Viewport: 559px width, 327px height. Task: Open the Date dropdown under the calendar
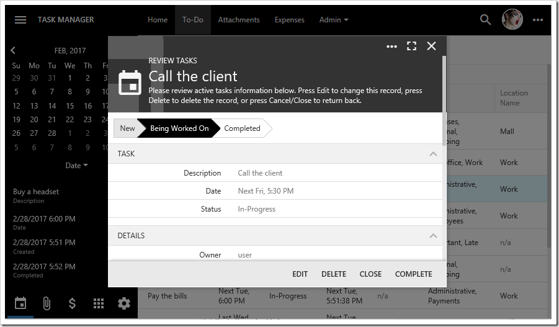coord(76,166)
